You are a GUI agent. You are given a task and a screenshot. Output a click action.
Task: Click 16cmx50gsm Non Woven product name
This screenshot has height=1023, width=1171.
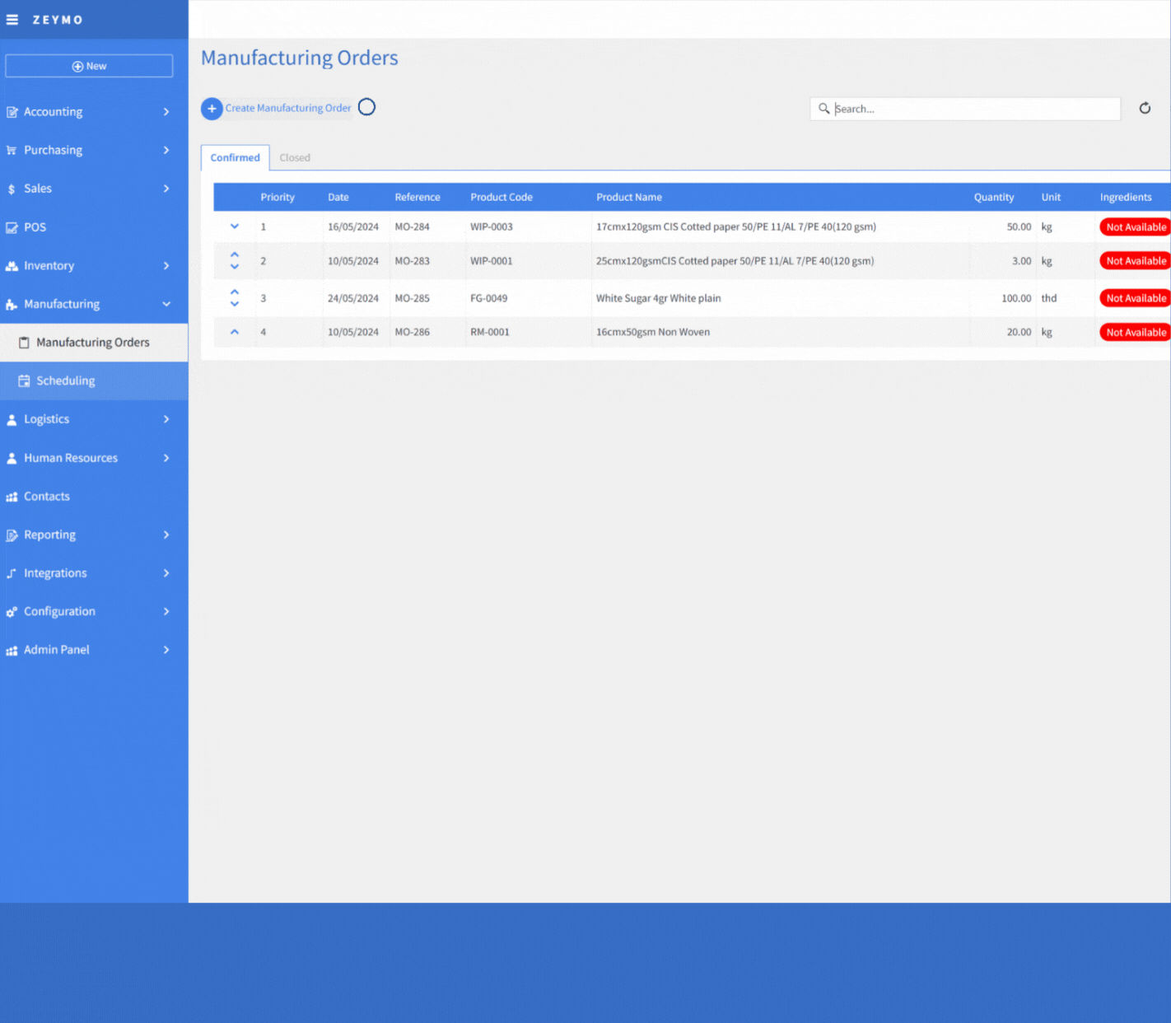click(653, 332)
